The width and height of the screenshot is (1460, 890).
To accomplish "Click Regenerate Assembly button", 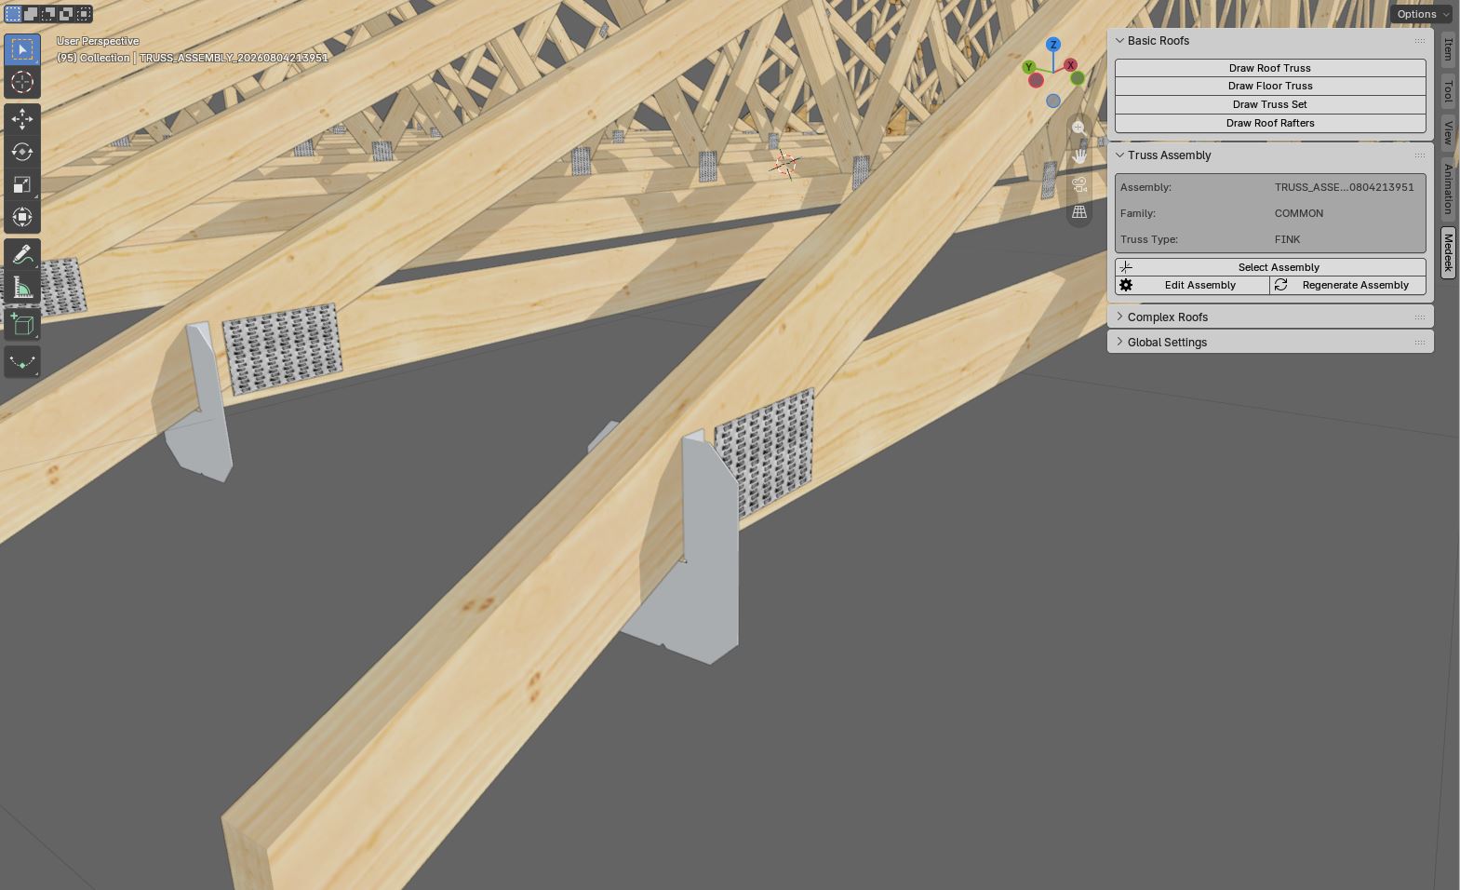I will (1347, 285).
